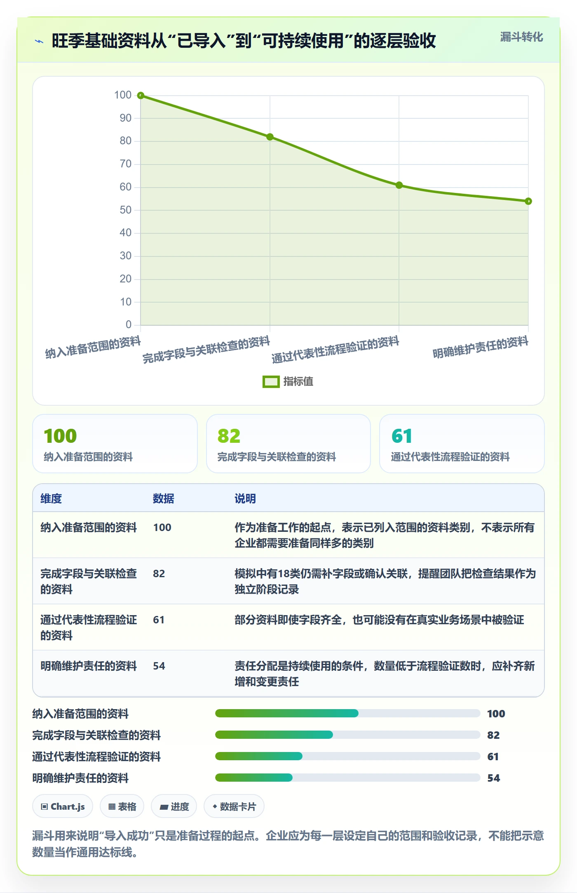
Task: Click the 指标值 legend label
Action: (298, 382)
